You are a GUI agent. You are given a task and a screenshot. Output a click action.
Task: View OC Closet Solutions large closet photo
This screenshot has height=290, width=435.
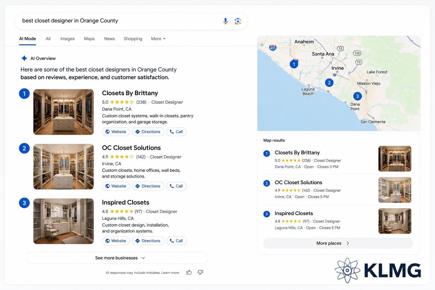pyautogui.click(x=63, y=167)
